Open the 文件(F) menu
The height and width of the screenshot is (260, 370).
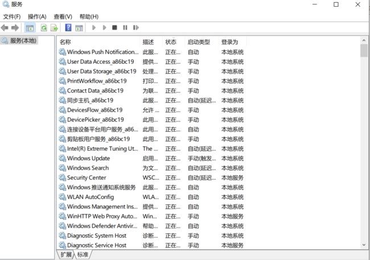coord(12,16)
